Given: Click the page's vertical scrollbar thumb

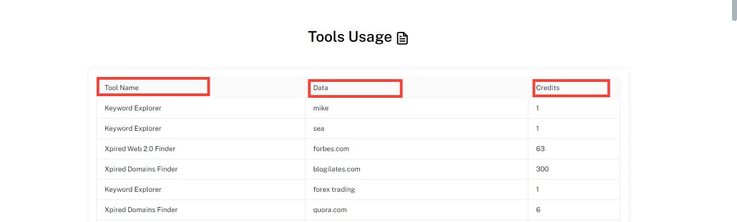Looking at the screenshot, I should (x=734, y=10).
